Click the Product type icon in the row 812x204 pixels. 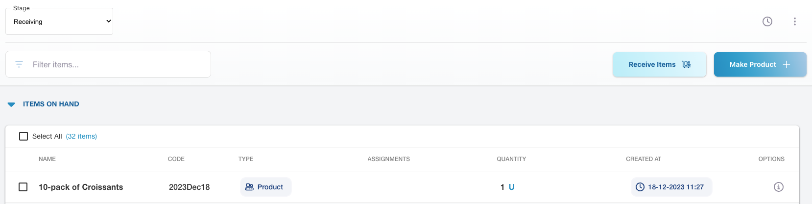[249, 187]
